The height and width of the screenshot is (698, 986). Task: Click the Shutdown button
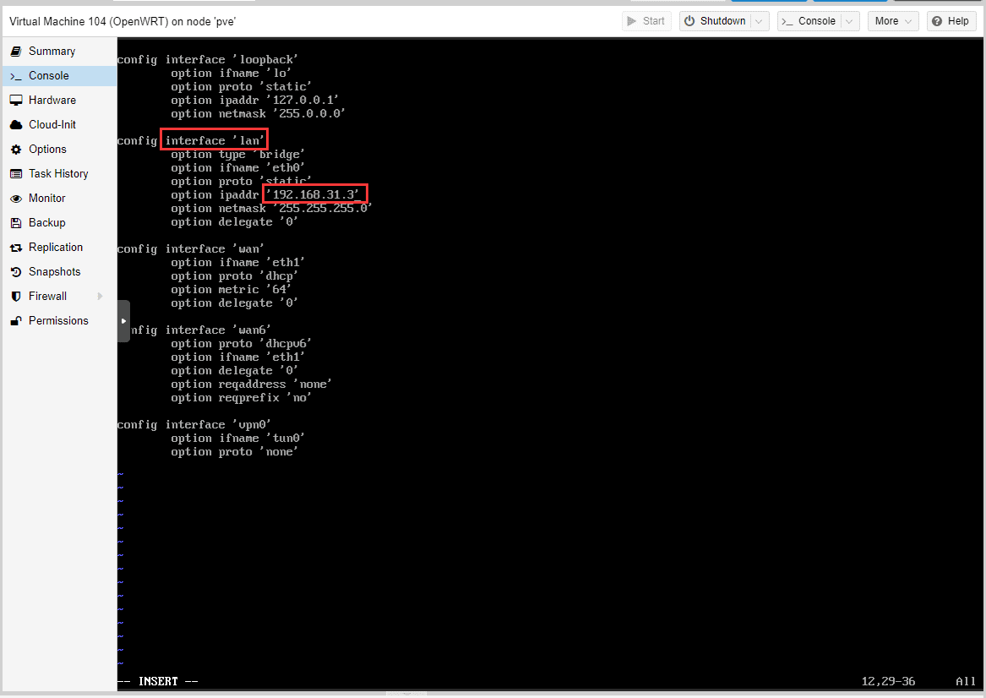click(x=716, y=21)
